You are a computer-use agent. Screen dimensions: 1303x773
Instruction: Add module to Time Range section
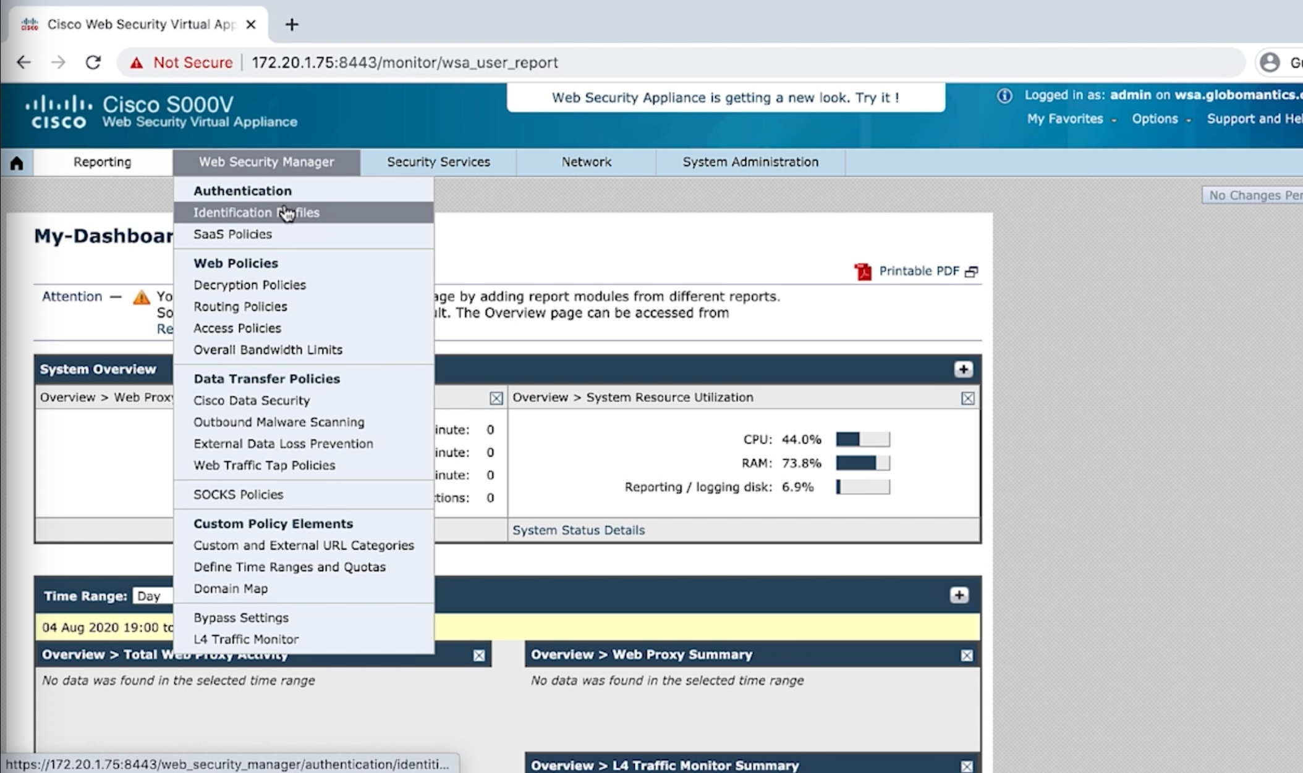959,595
